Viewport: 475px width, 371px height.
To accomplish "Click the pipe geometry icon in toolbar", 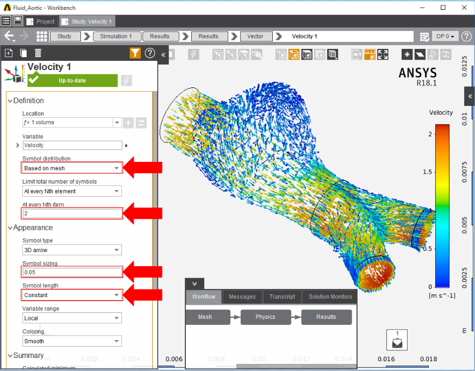I will [x=433, y=54].
